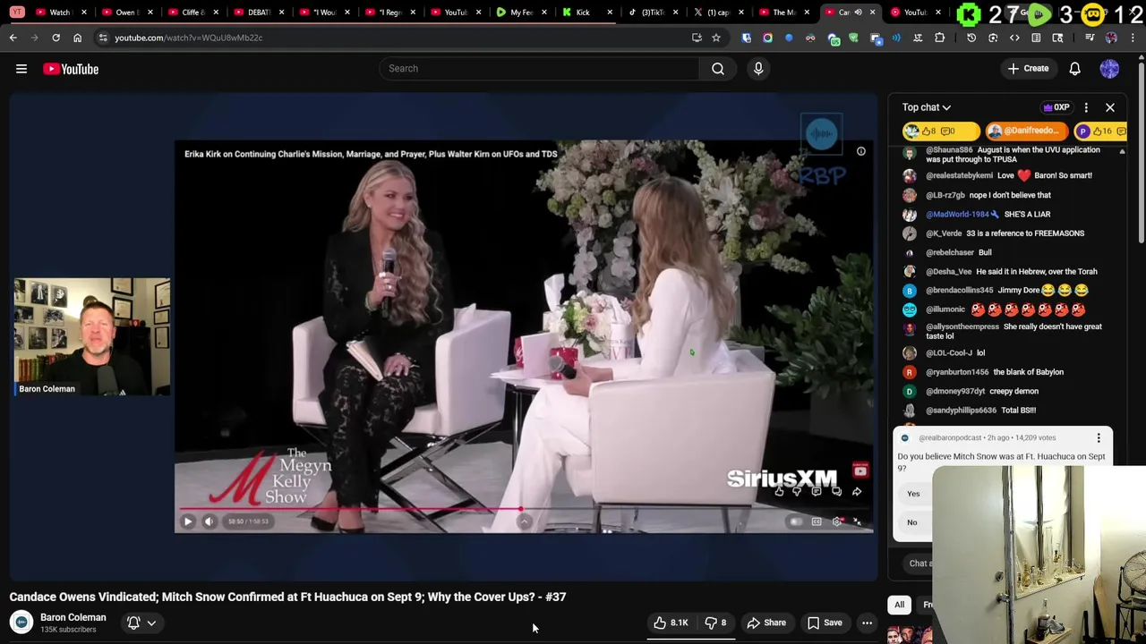Dislike the video with thumbs-down 8
1146x644 pixels.
715,623
